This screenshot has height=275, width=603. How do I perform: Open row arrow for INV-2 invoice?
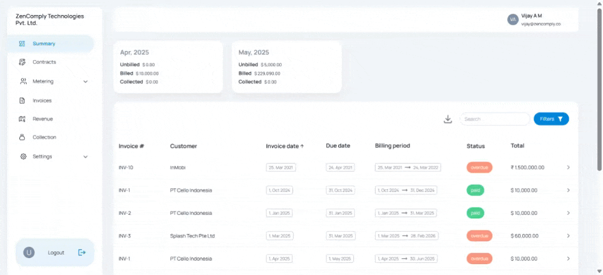pos(569,213)
